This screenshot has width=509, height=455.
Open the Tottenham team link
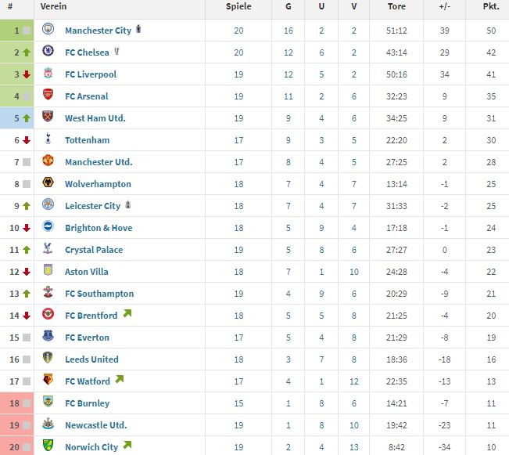[88, 140]
